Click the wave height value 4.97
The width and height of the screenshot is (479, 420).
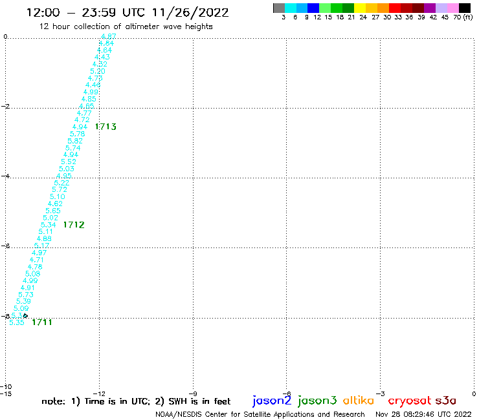click(x=39, y=253)
